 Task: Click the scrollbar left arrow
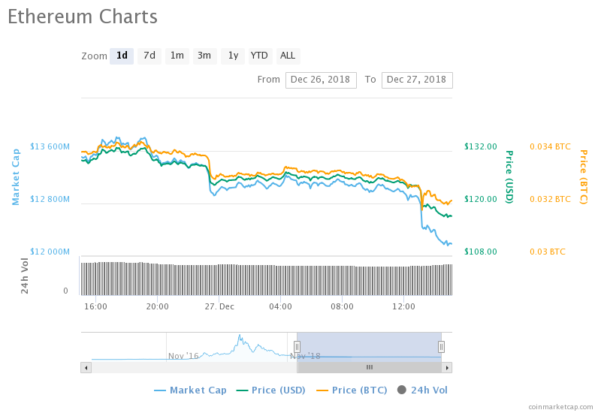tap(86, 367)
